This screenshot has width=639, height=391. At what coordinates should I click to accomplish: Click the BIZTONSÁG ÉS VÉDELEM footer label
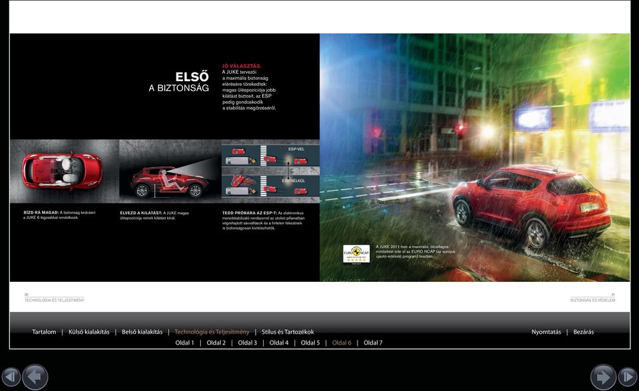pyautogui.click(x=592, y=300)
